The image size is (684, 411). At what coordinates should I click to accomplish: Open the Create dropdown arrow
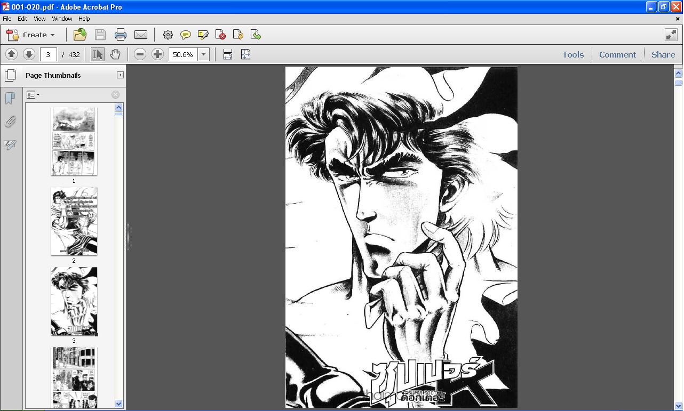(x=52, y=35)
